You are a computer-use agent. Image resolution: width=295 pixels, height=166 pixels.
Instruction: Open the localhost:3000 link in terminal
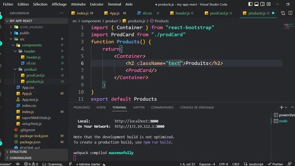[136, 121]
